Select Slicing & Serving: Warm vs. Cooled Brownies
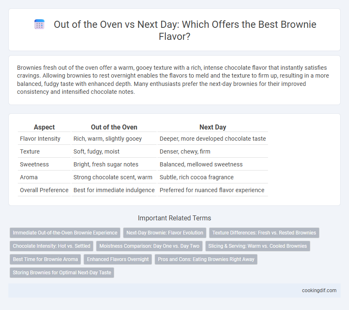The height and width of the screenshot is (310, 349). (258, 246)
